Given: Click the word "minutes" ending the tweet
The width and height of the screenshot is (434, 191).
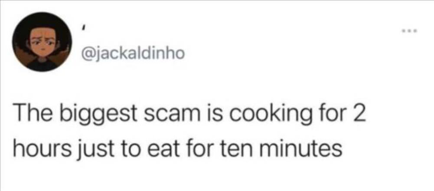Looking at the screenshot, I should point(298,149).
